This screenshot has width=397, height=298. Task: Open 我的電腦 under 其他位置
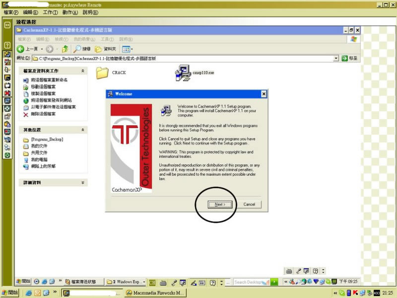[x=39, y=159]
